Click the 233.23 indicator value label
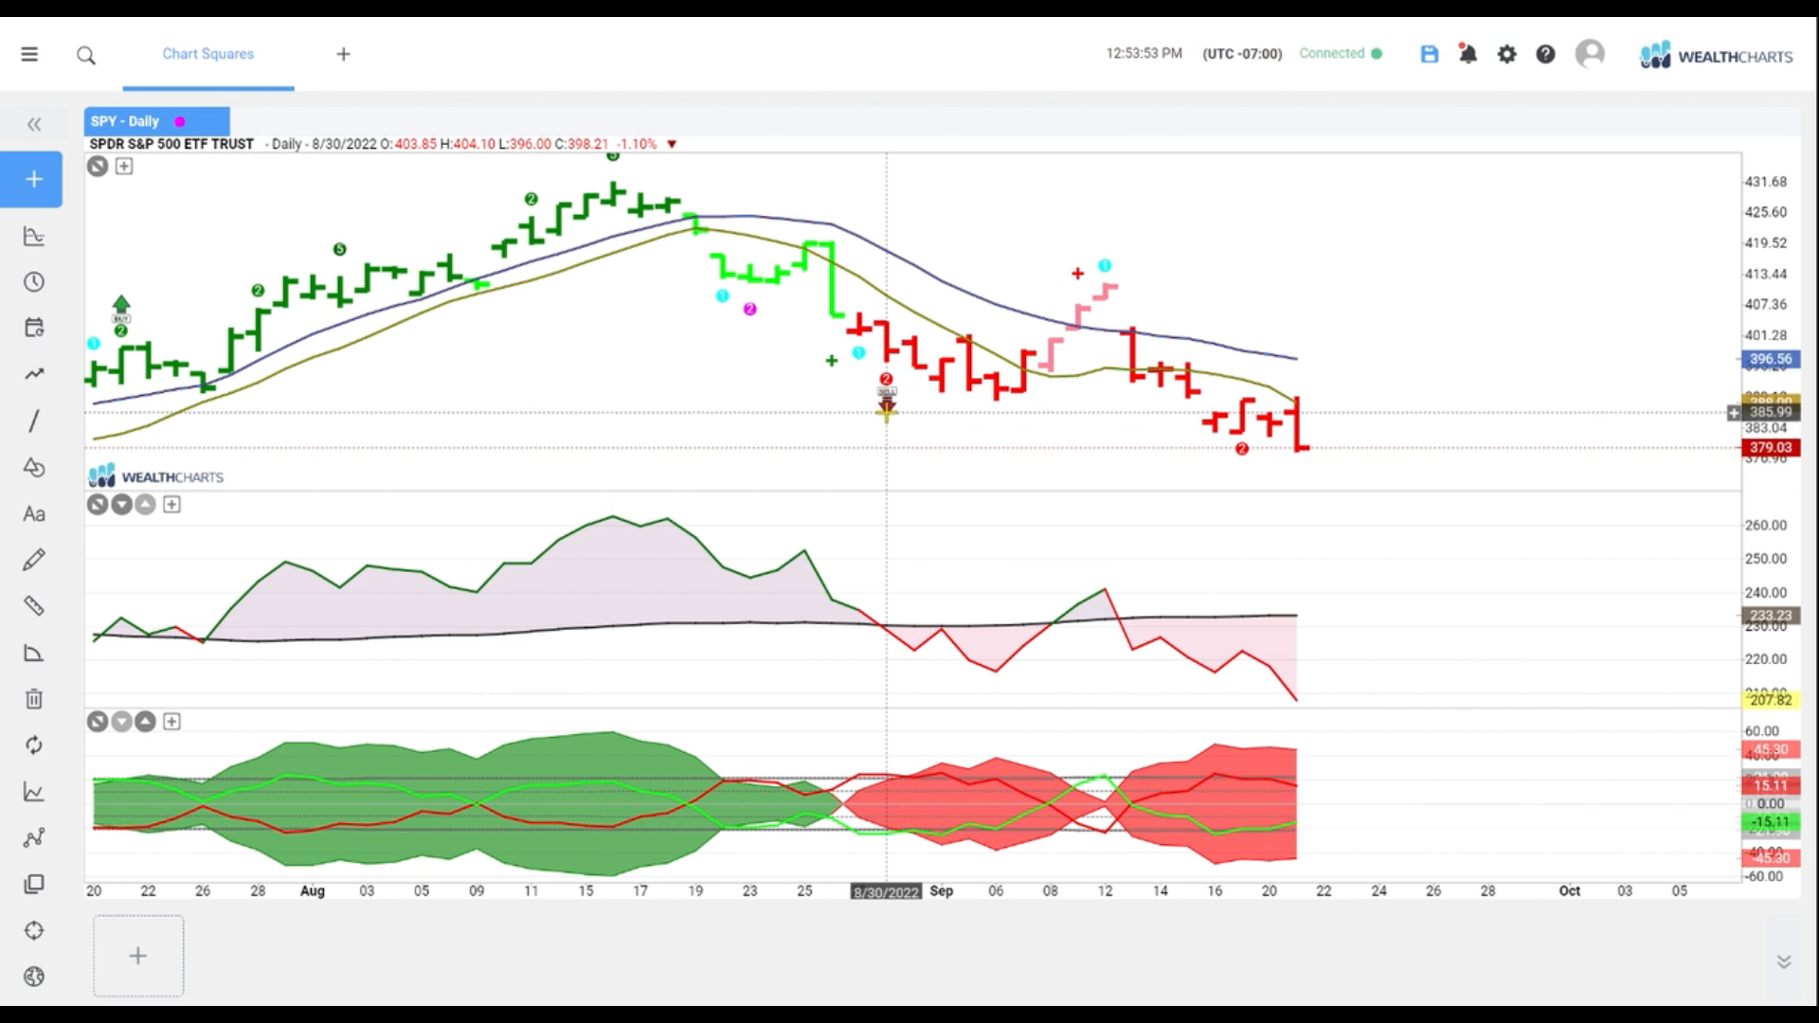The image size is (1819, 1023). click(x=1769, y=616)
